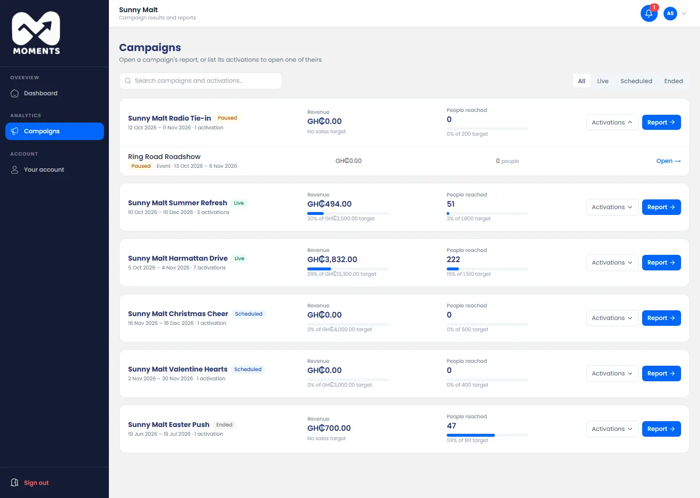The width and height of the screenshot is (700, 498).
Task: Click the Sunny Malt Summer Refresh title
Action: (177, 203)
